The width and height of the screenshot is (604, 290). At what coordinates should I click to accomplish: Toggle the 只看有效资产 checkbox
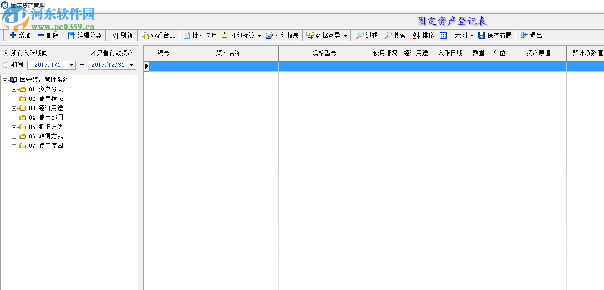click(x=92, y=53)
